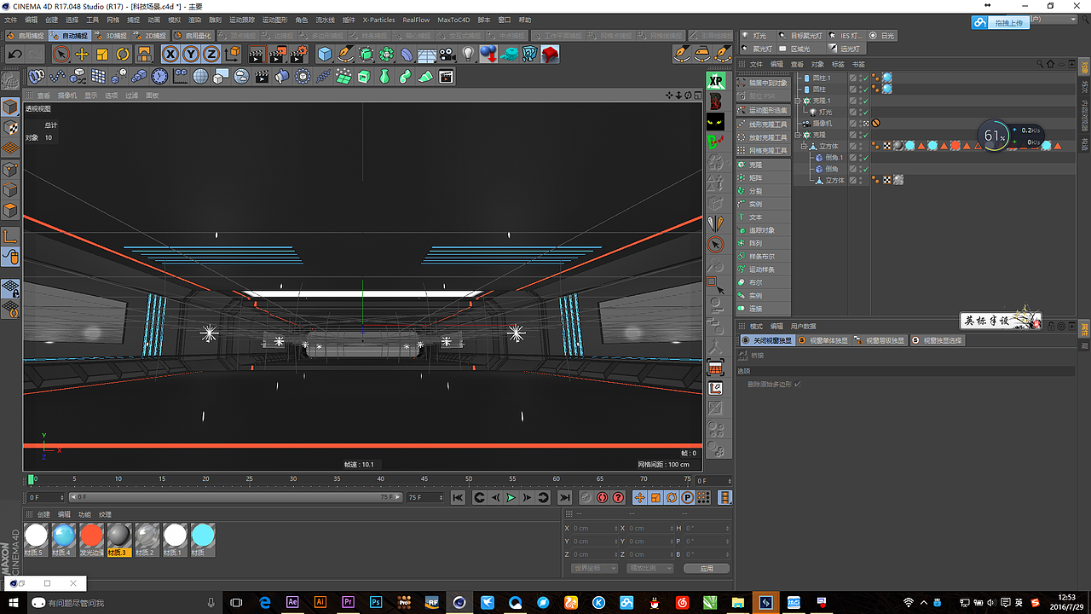Click the X-Particles XP icon
The height and width of the screenshot is (614, 1091).
716,81
